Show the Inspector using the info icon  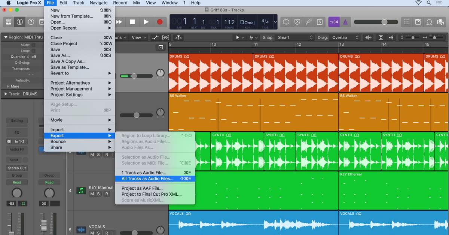19,22
